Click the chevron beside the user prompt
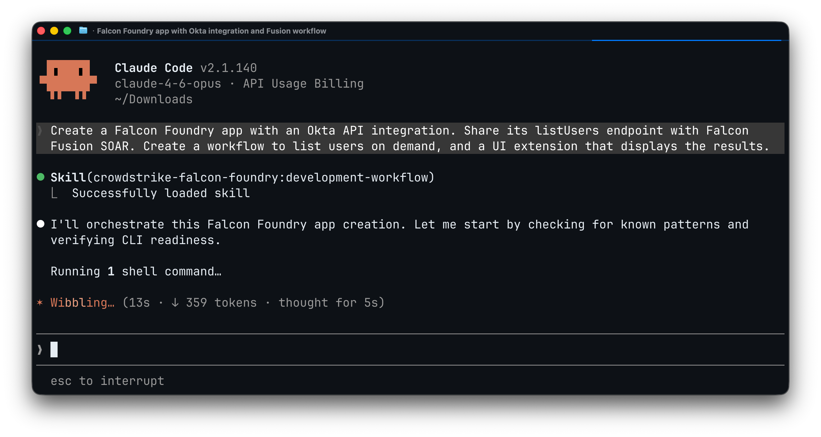This screenshot has height=437, width=821. 40,130
